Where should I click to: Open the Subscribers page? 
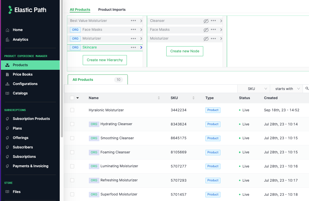[x=22, y=147]
